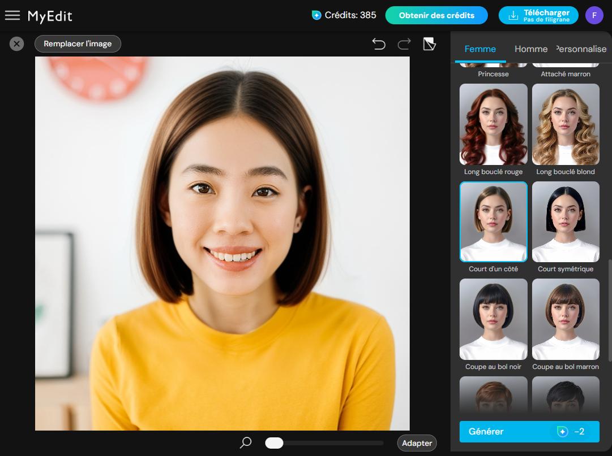Switch to the Homme tab
Viewport: 612px width, 456px height.
(x=531, y=49)
